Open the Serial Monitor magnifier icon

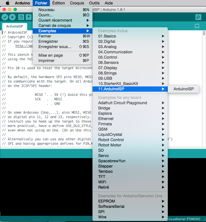click(198, 17)
